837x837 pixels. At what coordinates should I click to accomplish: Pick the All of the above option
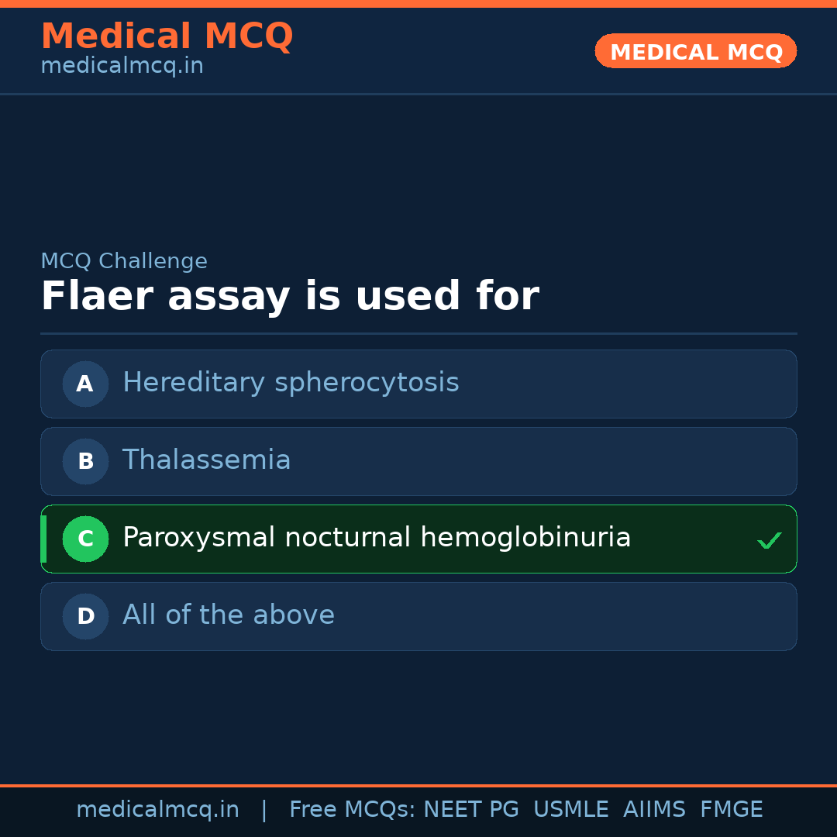229,615
